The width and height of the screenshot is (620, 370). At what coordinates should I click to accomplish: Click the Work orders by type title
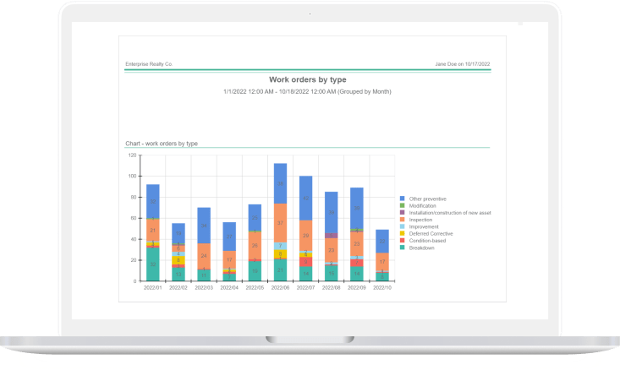307,79
